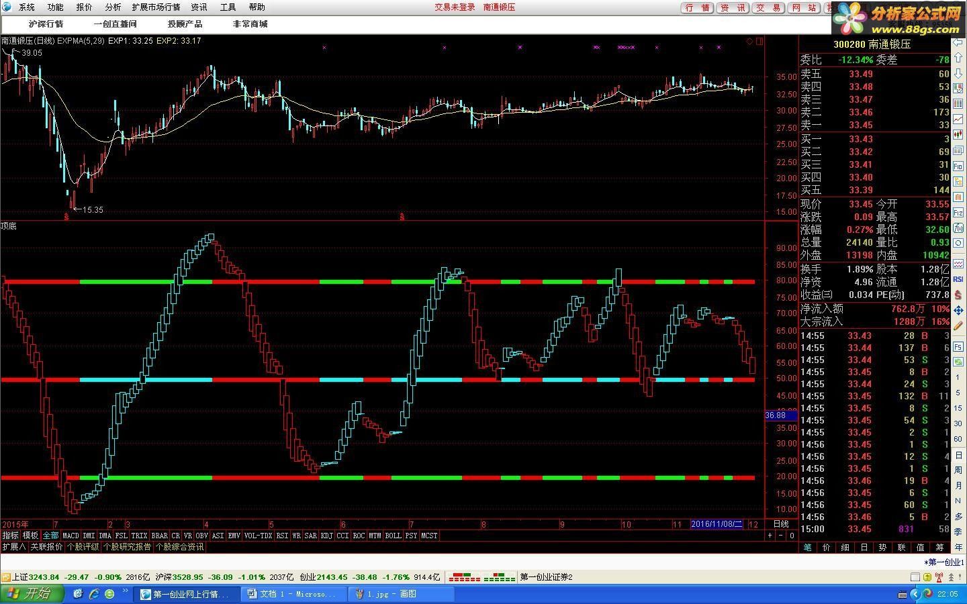The width and height of the screenshot is (967, 604).
Task: Click the 行情 button at top right
Action: click(698, 8)
